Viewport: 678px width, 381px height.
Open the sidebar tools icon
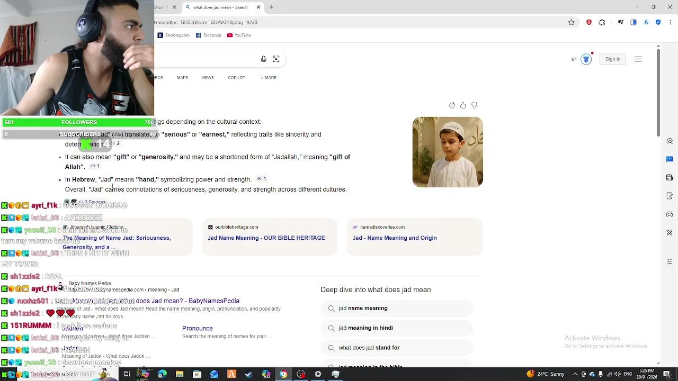tap(670, 232)
